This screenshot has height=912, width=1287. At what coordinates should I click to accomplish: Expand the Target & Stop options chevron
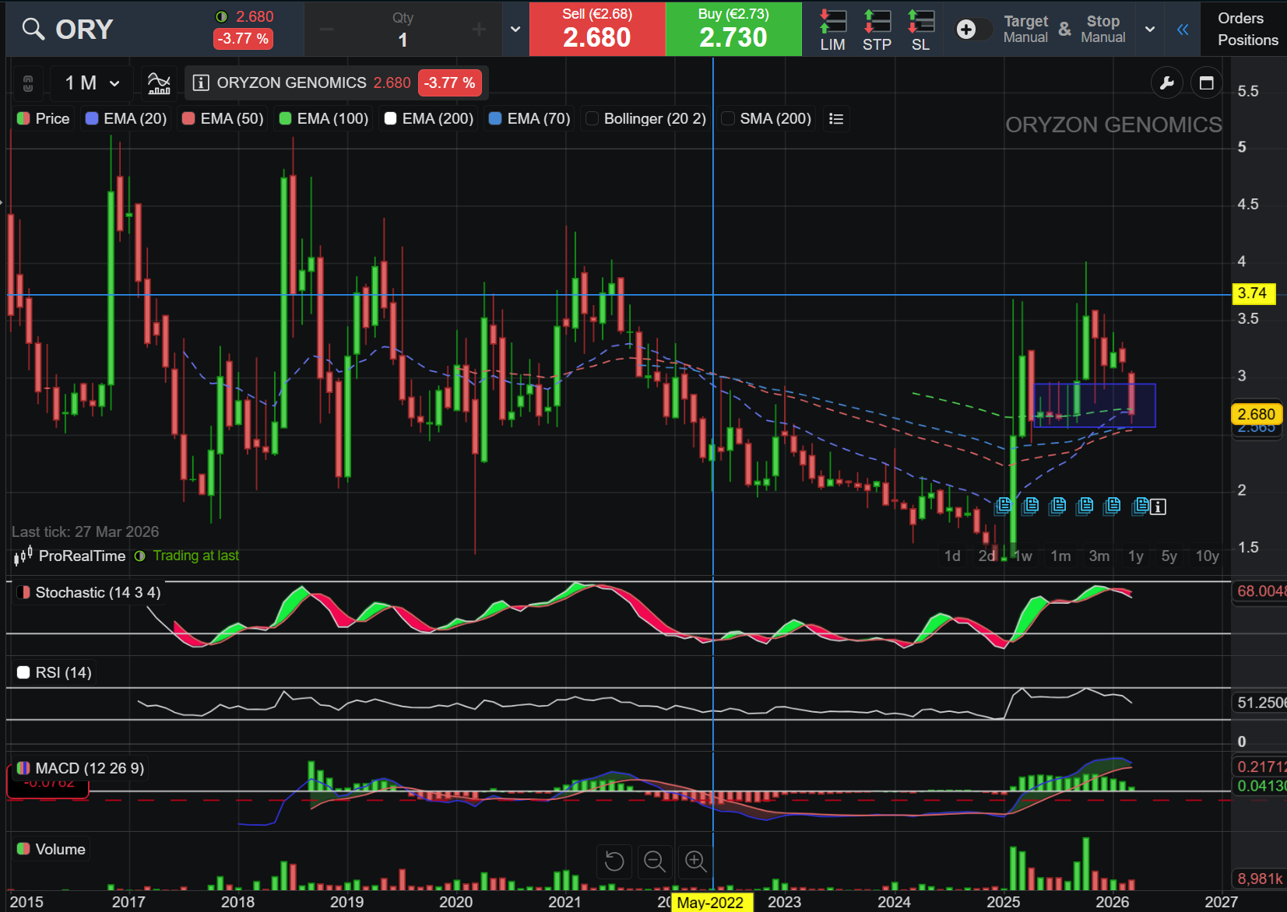[1150, 30]
